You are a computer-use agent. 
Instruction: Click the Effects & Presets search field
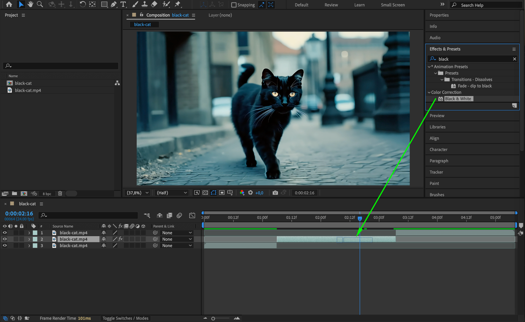click(474, 59)
